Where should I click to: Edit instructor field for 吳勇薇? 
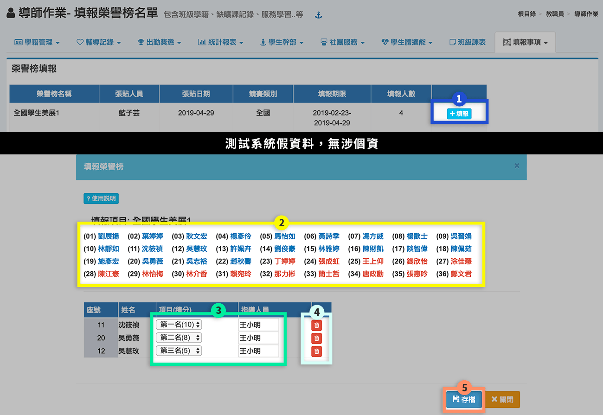tap(258, 338)
